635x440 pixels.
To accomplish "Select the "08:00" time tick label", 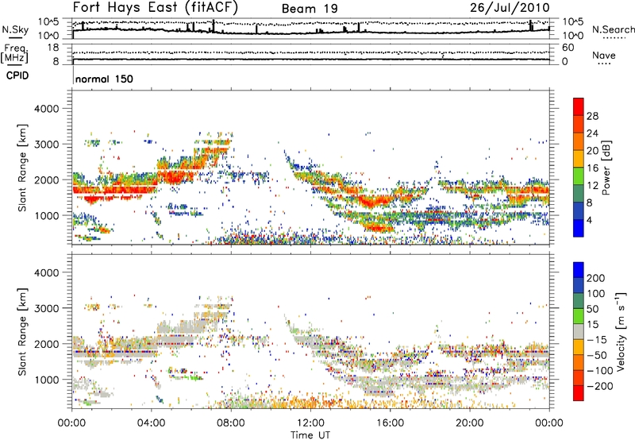I will (x=230, y=423).
